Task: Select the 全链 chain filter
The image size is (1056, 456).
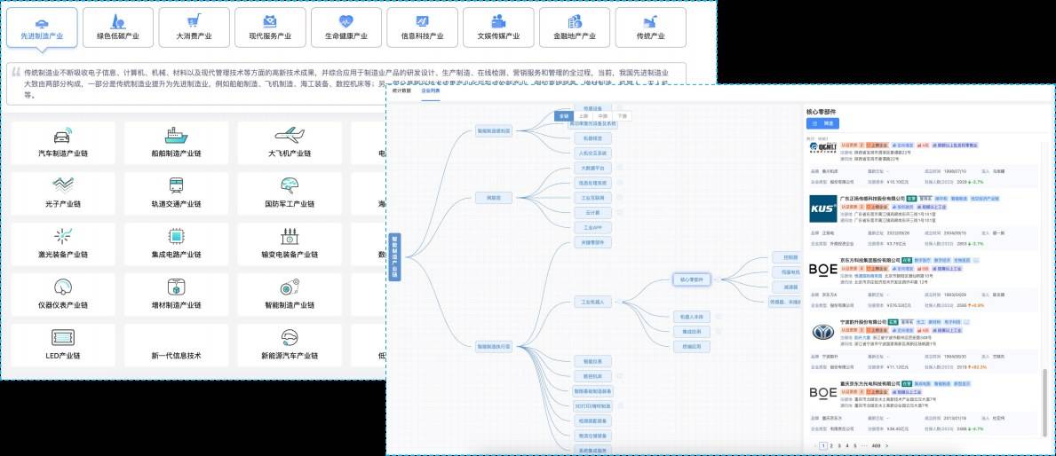Action: [x=563, y=115]
